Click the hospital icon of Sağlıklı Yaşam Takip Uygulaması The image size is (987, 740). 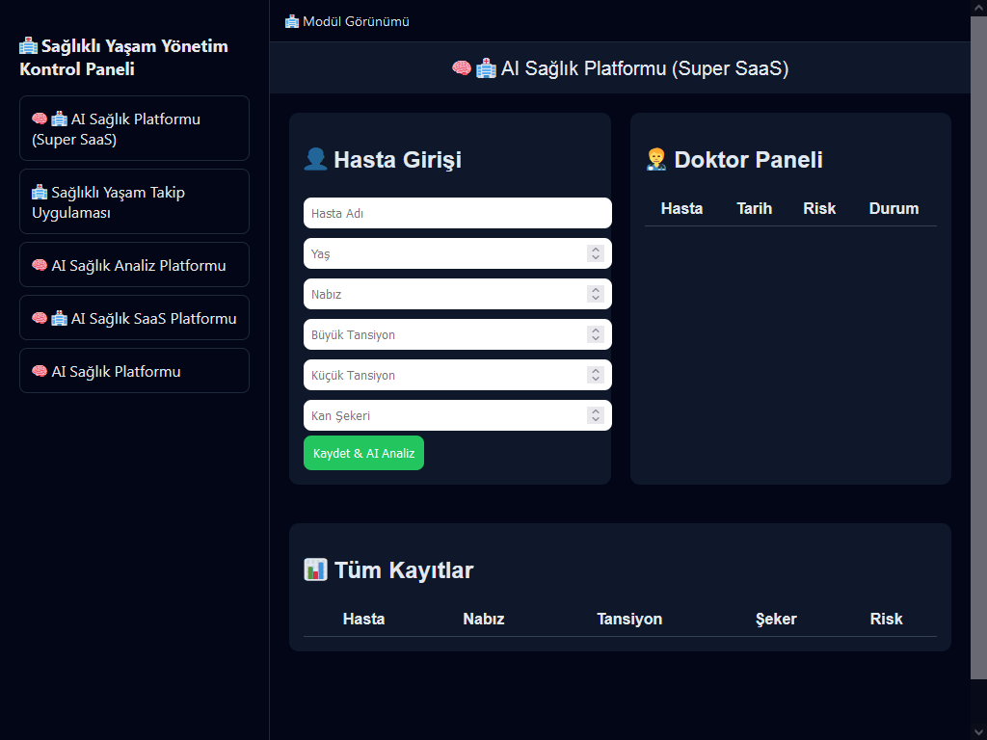point(40,192)
